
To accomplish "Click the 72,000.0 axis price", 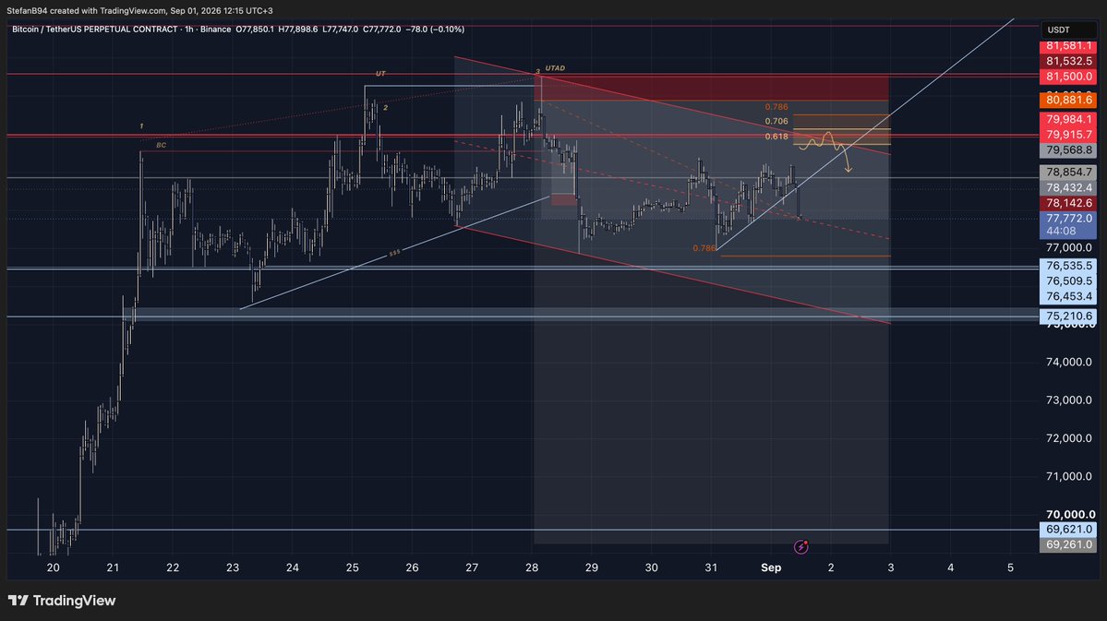I will coord(1069,438).
